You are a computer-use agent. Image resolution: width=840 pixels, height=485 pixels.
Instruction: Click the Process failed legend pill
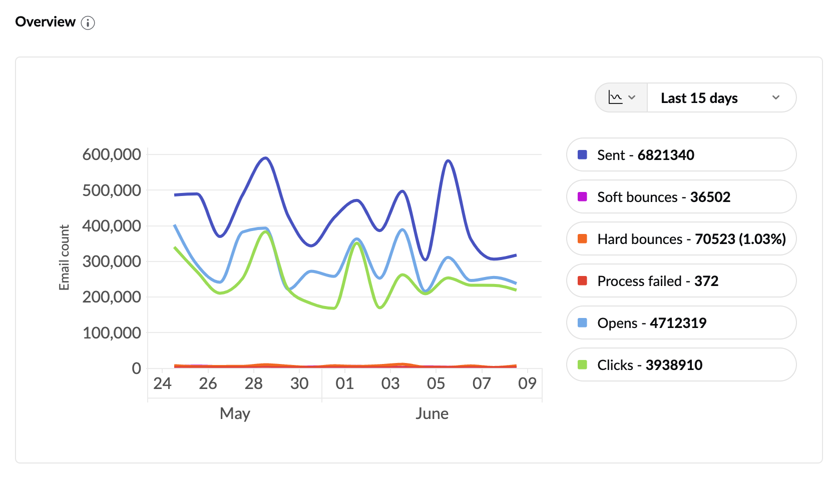coord(681,281)
